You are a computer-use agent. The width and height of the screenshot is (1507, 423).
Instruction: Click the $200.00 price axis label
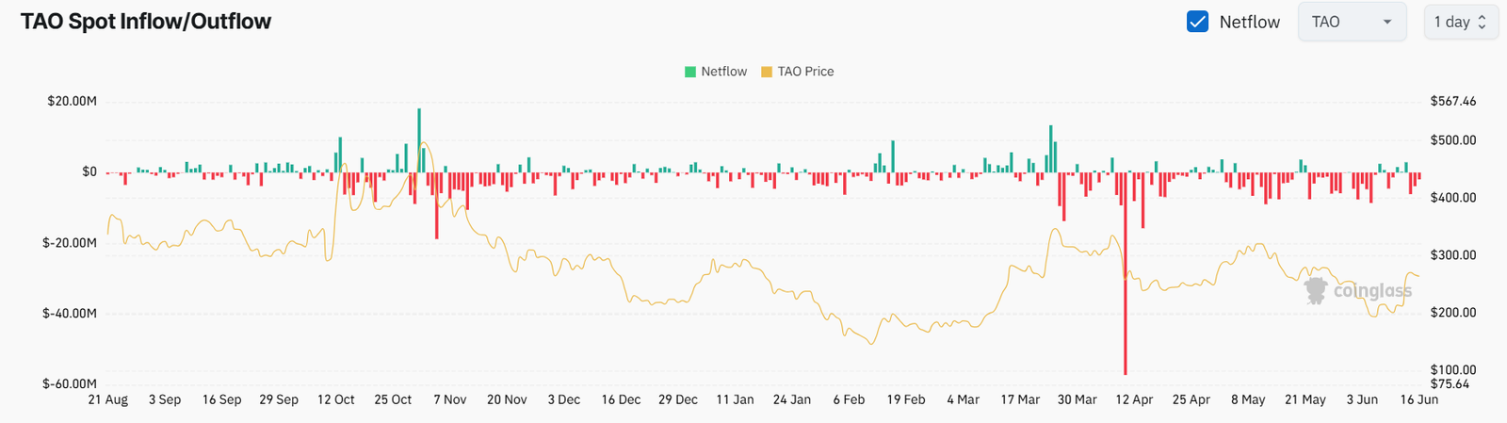[1453, 313]
